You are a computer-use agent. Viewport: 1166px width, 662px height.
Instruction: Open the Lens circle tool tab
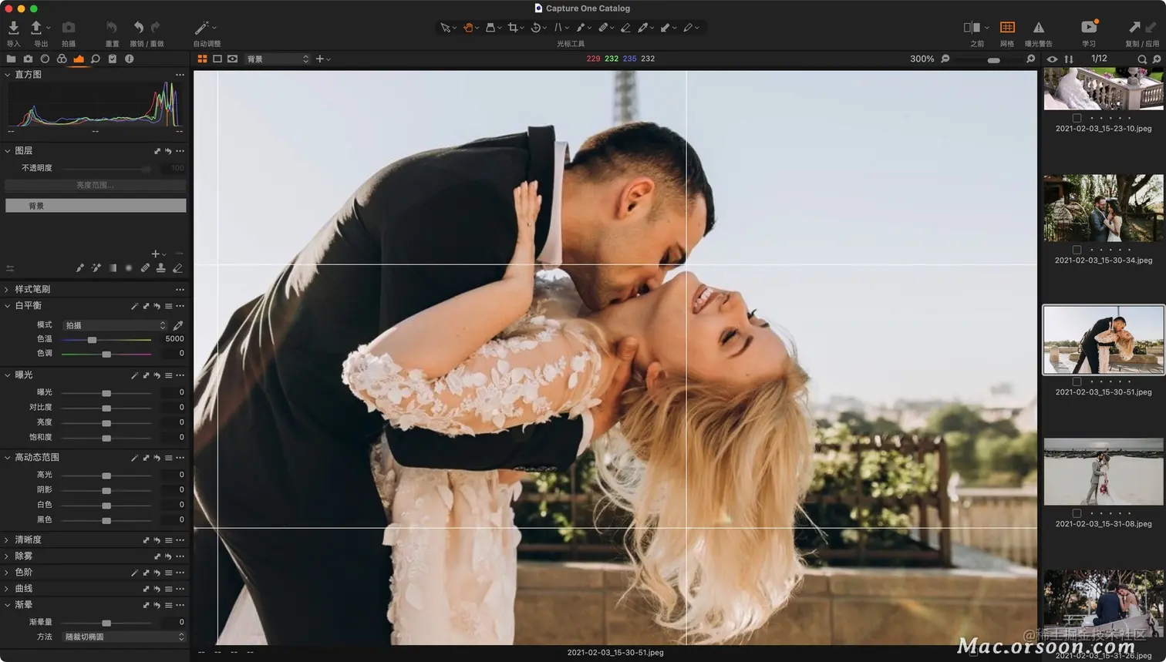point(45,59)
